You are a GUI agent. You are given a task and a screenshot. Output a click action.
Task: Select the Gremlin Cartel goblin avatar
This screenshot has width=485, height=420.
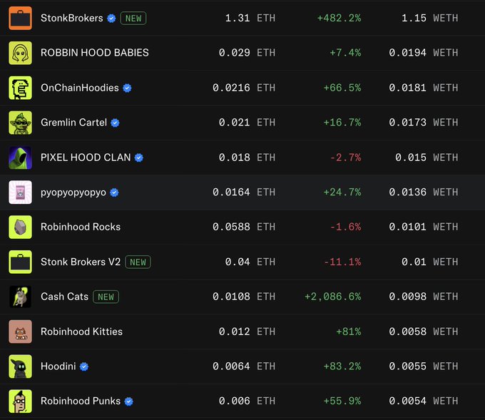[x=20, y=123]
